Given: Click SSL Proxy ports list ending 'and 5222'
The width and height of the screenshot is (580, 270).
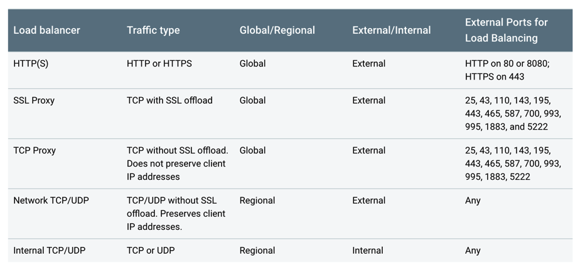Looking at the screenshot, I should coord(513,113).
